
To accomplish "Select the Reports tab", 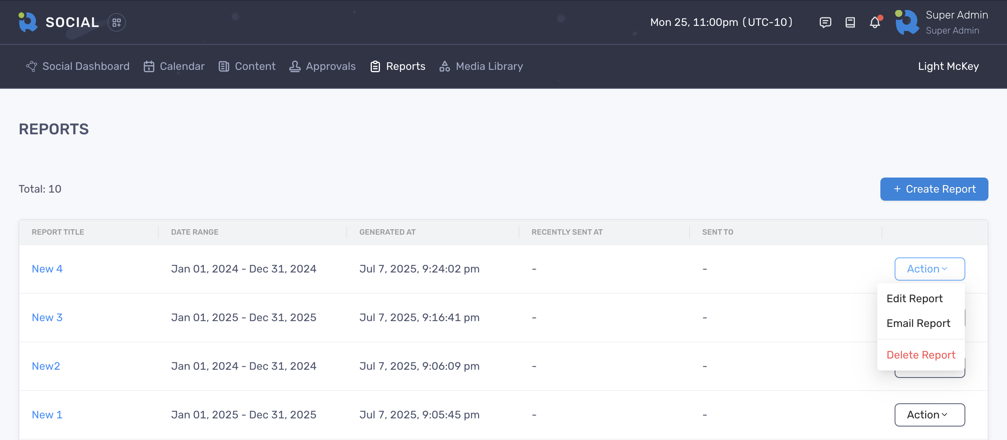I will tap(398, 66).
